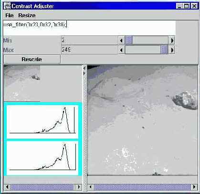The image size is (200, 194).
Task: Click the Max slider thumb
Action: (x=165, y=50)
